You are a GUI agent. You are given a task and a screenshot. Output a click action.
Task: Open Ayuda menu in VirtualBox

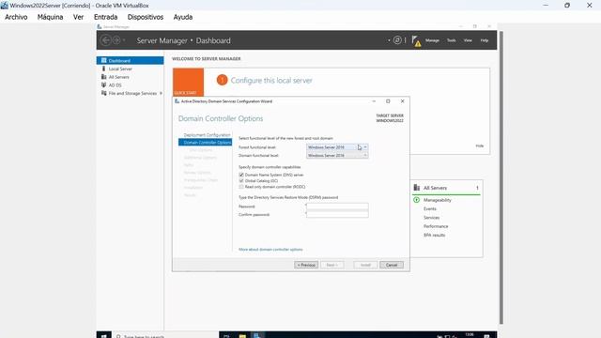pos(183,17)
